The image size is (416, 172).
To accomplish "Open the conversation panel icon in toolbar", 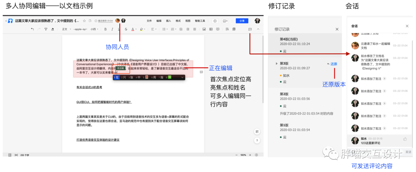I will tap(250, 29).
